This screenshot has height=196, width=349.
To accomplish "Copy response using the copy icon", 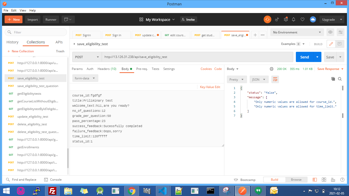I will [333, 79].
